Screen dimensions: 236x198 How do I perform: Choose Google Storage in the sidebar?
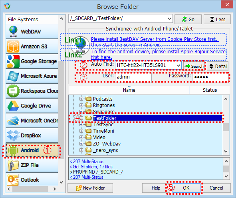coord(32,61)
